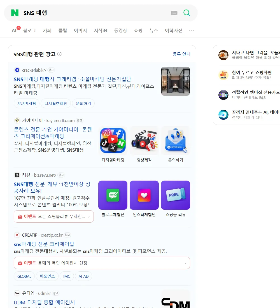Open the 등록 안내 link

click(181, 54)
